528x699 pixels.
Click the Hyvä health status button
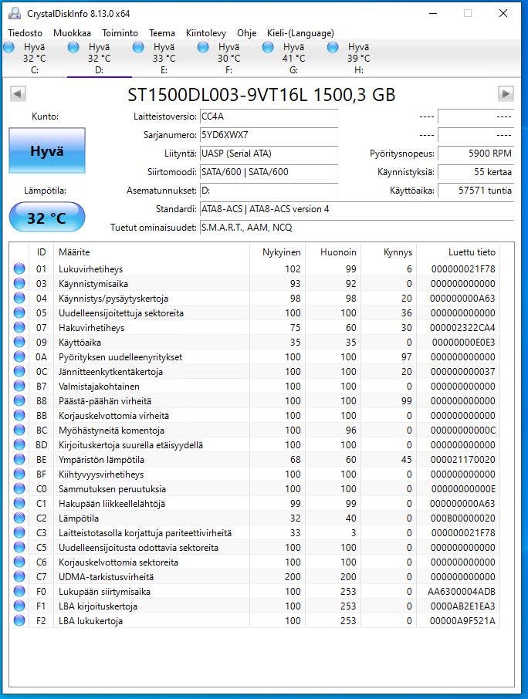coord(47,150)
